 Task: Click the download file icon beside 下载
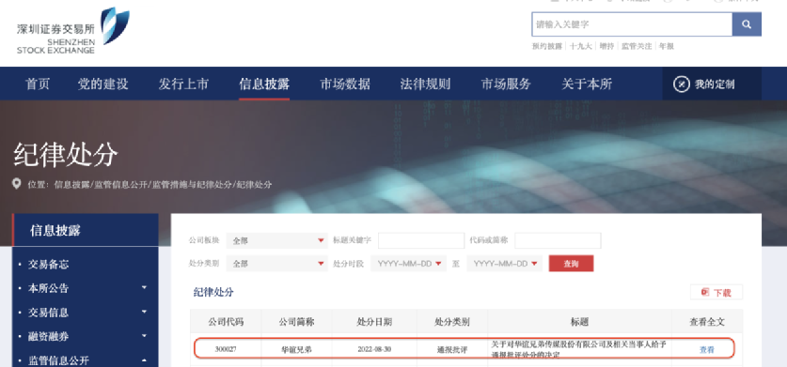coord(705,292)
